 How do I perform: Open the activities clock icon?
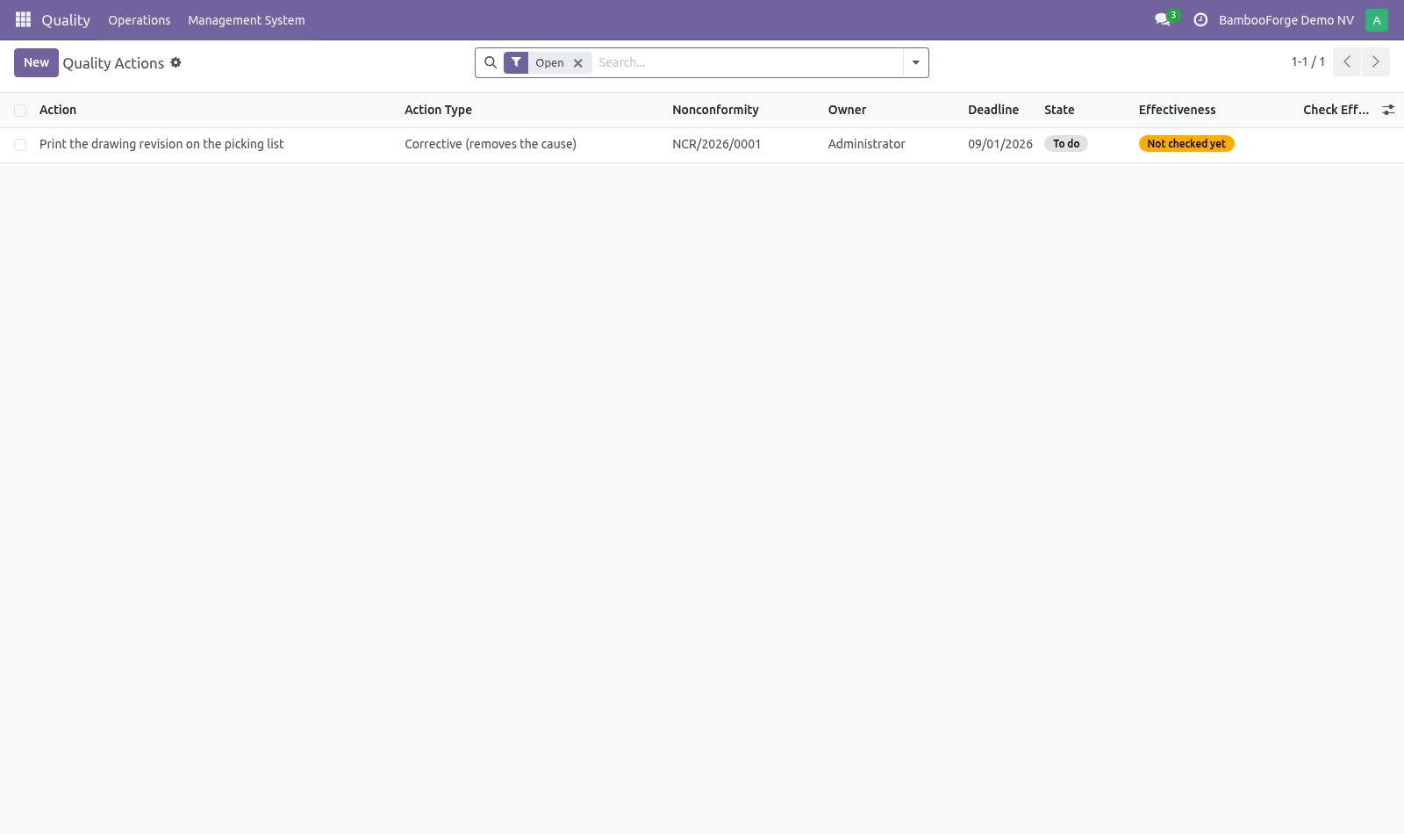tap(1200, 19)
